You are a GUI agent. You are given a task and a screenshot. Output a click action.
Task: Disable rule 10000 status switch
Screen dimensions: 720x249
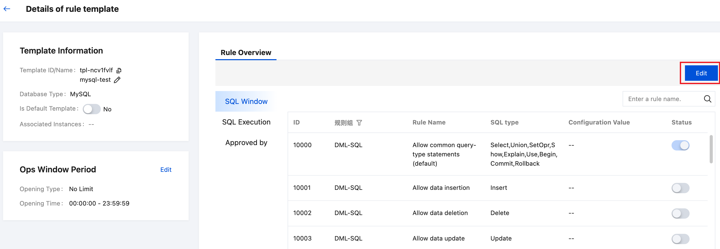[x=680, y=145]
